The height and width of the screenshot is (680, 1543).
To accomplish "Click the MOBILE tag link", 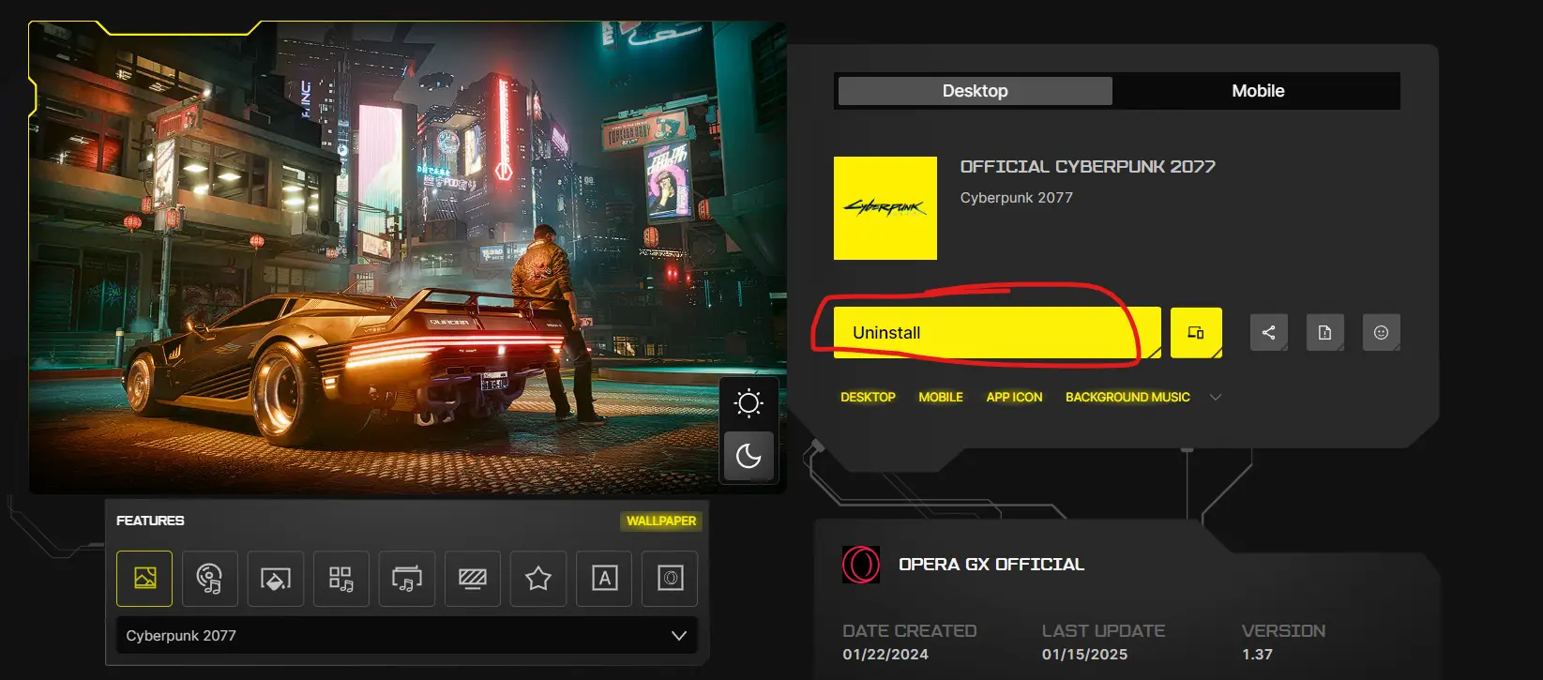I will (x=941, y=398).
